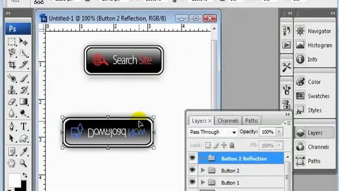Select the Eyedropper tool
This screenshot has width=339, height=191.
[23, 152]
